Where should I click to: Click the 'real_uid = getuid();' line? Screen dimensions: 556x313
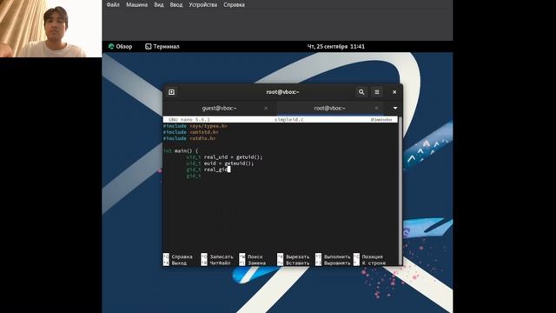pos(224,157)
